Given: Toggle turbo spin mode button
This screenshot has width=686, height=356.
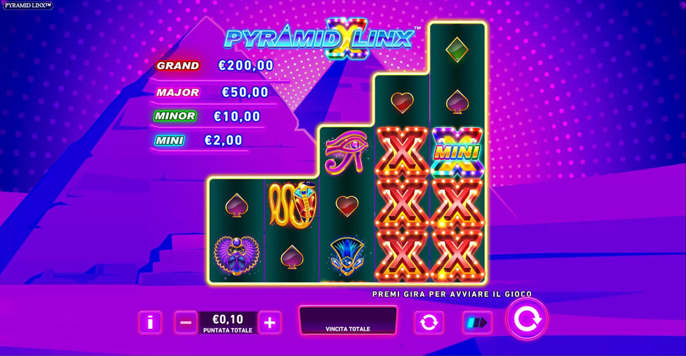Looking at the screenshot, I should (477, 323).
